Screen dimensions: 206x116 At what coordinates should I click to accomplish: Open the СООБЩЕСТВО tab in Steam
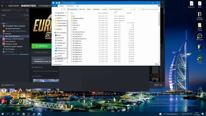coord(45,6)
